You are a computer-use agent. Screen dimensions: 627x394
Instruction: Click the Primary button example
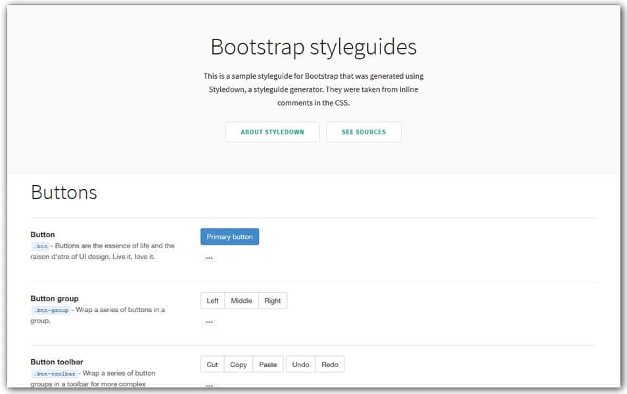click(x=229, y=236)
